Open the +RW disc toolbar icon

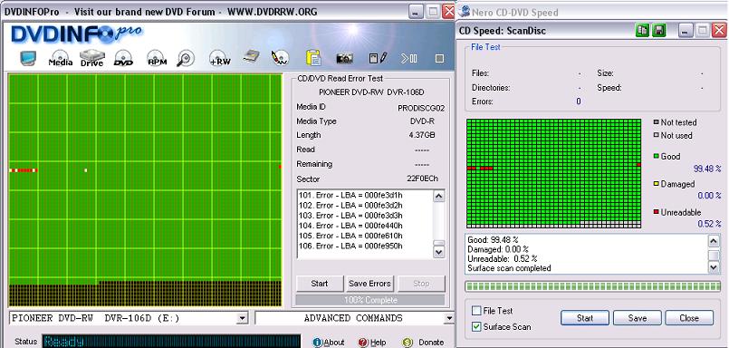220,59
